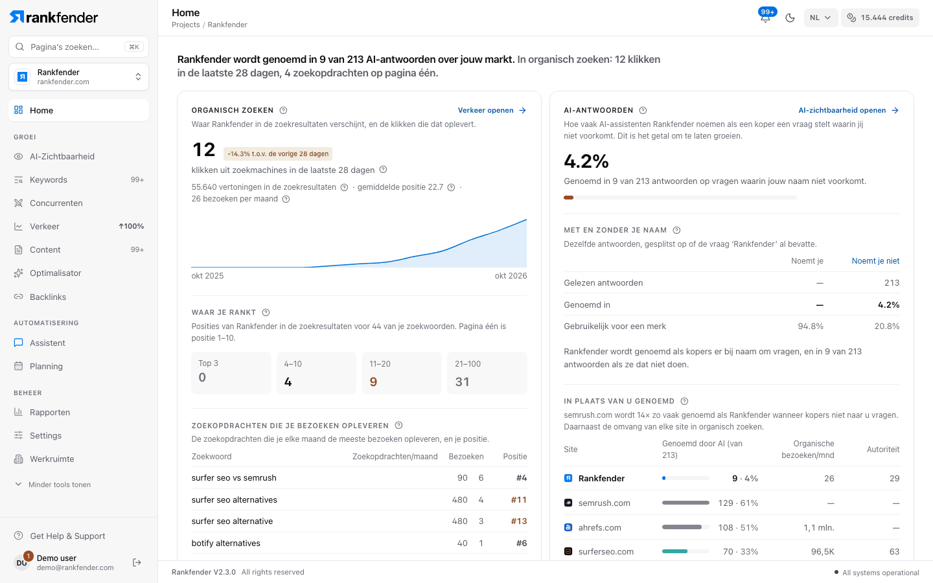Click help icon next to Organisch zoeken
This screenshot has height=583, width=933.
[283, 110]
